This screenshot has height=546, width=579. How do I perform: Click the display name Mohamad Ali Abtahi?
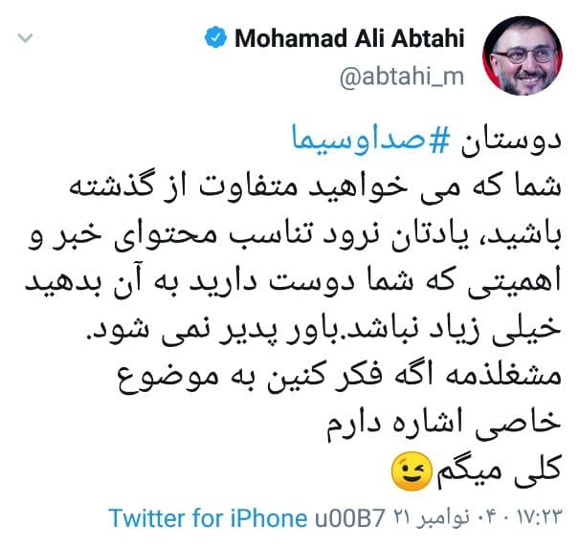349,38
